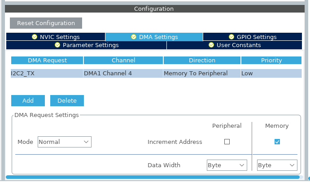Click the green check icon on DMA Settings
Viewport: 310px width, 182px height.
click(134, 37)
